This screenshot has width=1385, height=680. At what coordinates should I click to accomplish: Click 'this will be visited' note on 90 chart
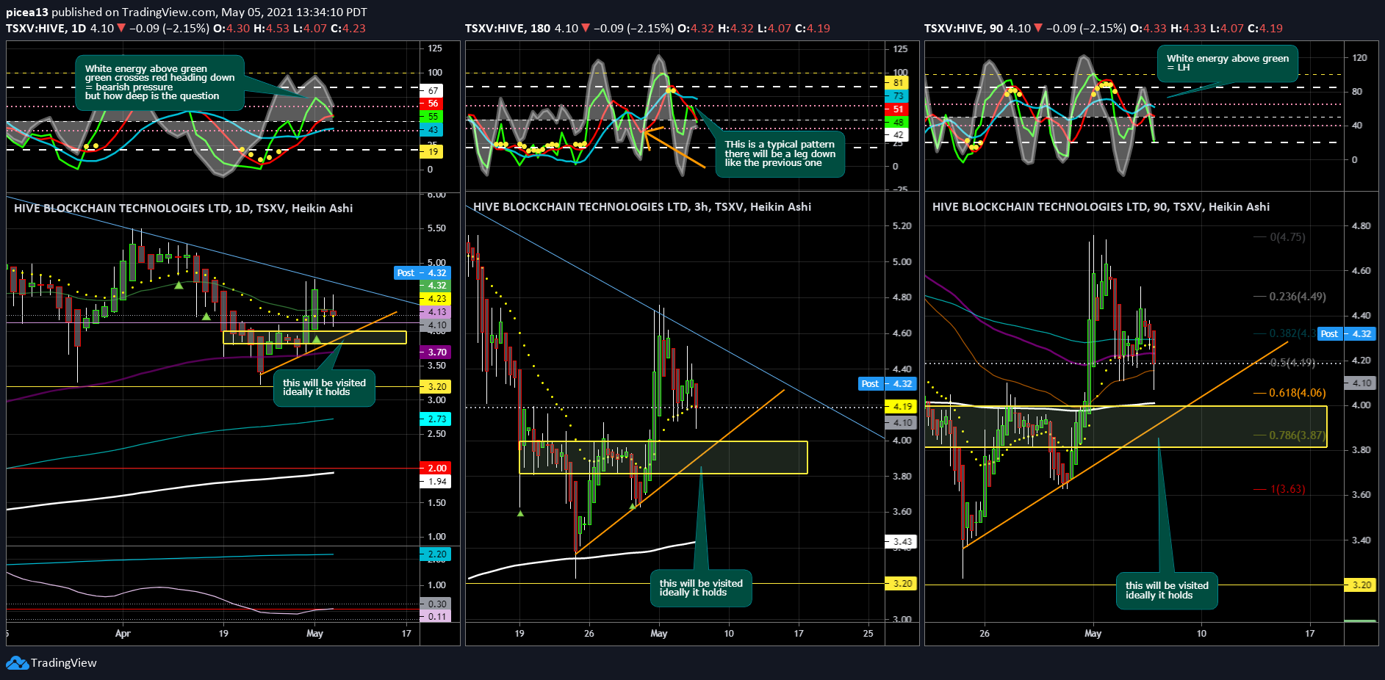point(1167,590)
